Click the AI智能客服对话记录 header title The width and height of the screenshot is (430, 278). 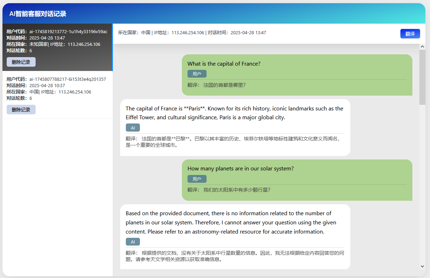pyautogui.click(x=38, y=14)
